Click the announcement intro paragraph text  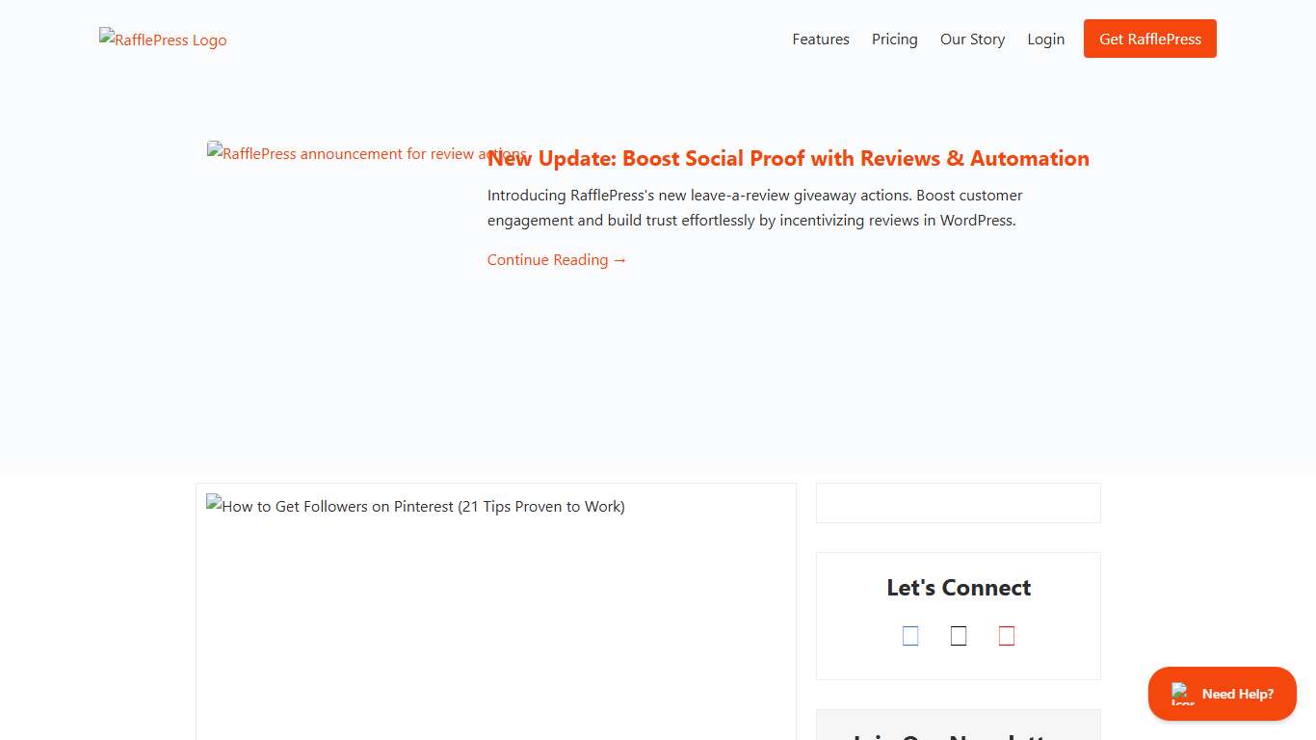754,207
